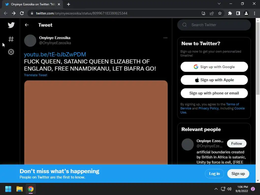Open a new tab with the plus button
The image size is (260, 195).
click(69, 4)
